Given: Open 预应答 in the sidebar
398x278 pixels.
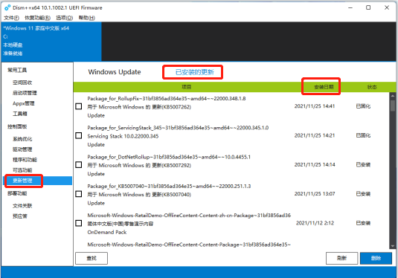Looking at the screenshot, I should 20,216.
